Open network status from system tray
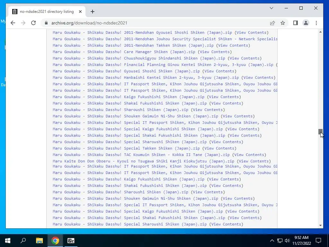The height and width of the screenshot is (247, 329). coord(280,241)
